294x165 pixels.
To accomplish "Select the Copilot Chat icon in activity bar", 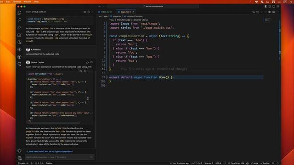I will (19, 64).
